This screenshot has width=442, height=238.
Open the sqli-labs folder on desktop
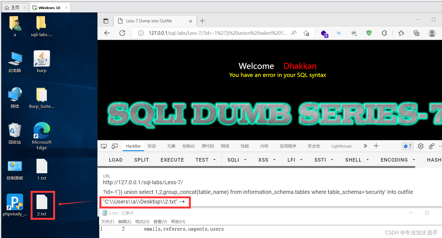point(41,26)
